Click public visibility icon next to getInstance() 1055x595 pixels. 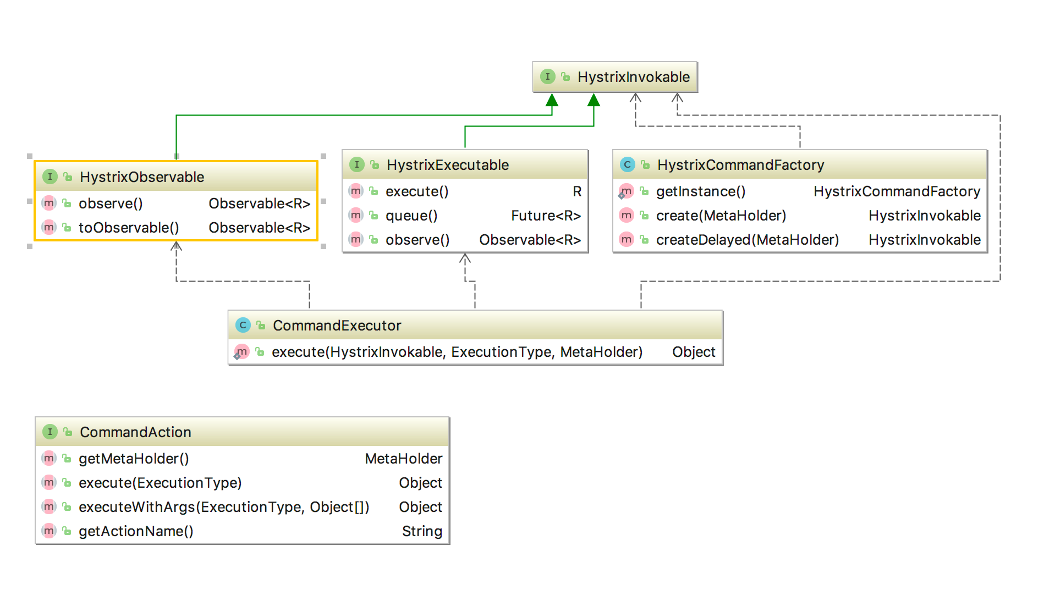[x=644, y=191]
